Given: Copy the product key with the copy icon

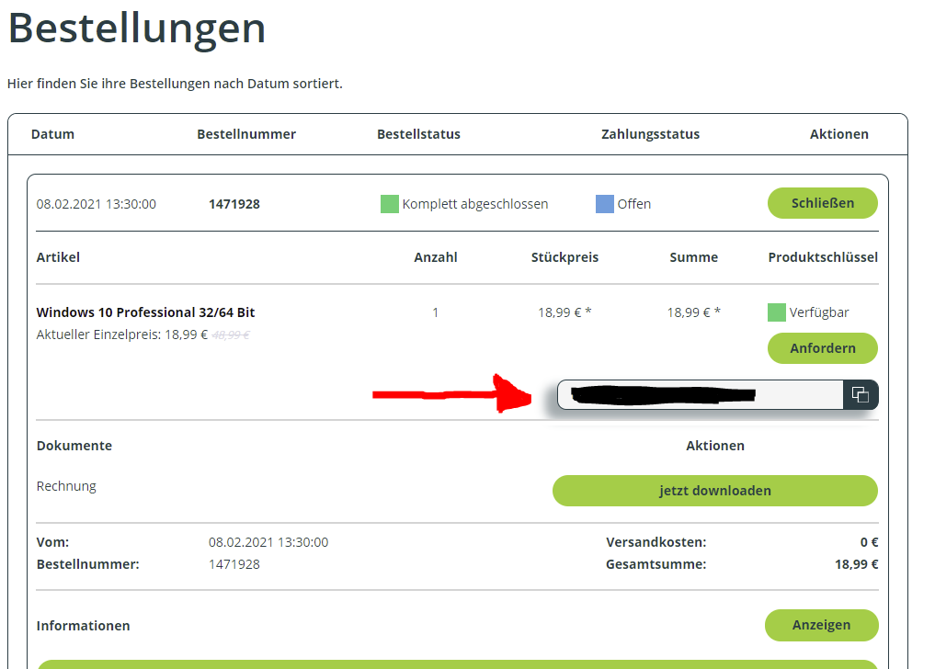Looking at the screenshot, I should (861, 395).
